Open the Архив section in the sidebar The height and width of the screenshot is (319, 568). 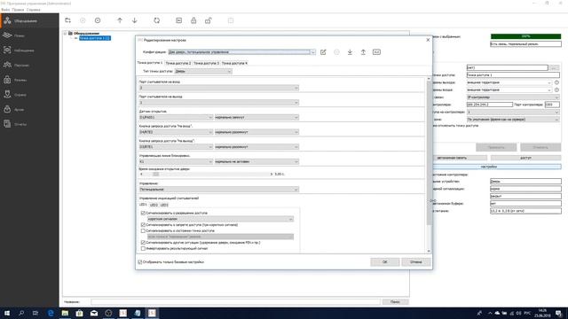click(29, 109)
